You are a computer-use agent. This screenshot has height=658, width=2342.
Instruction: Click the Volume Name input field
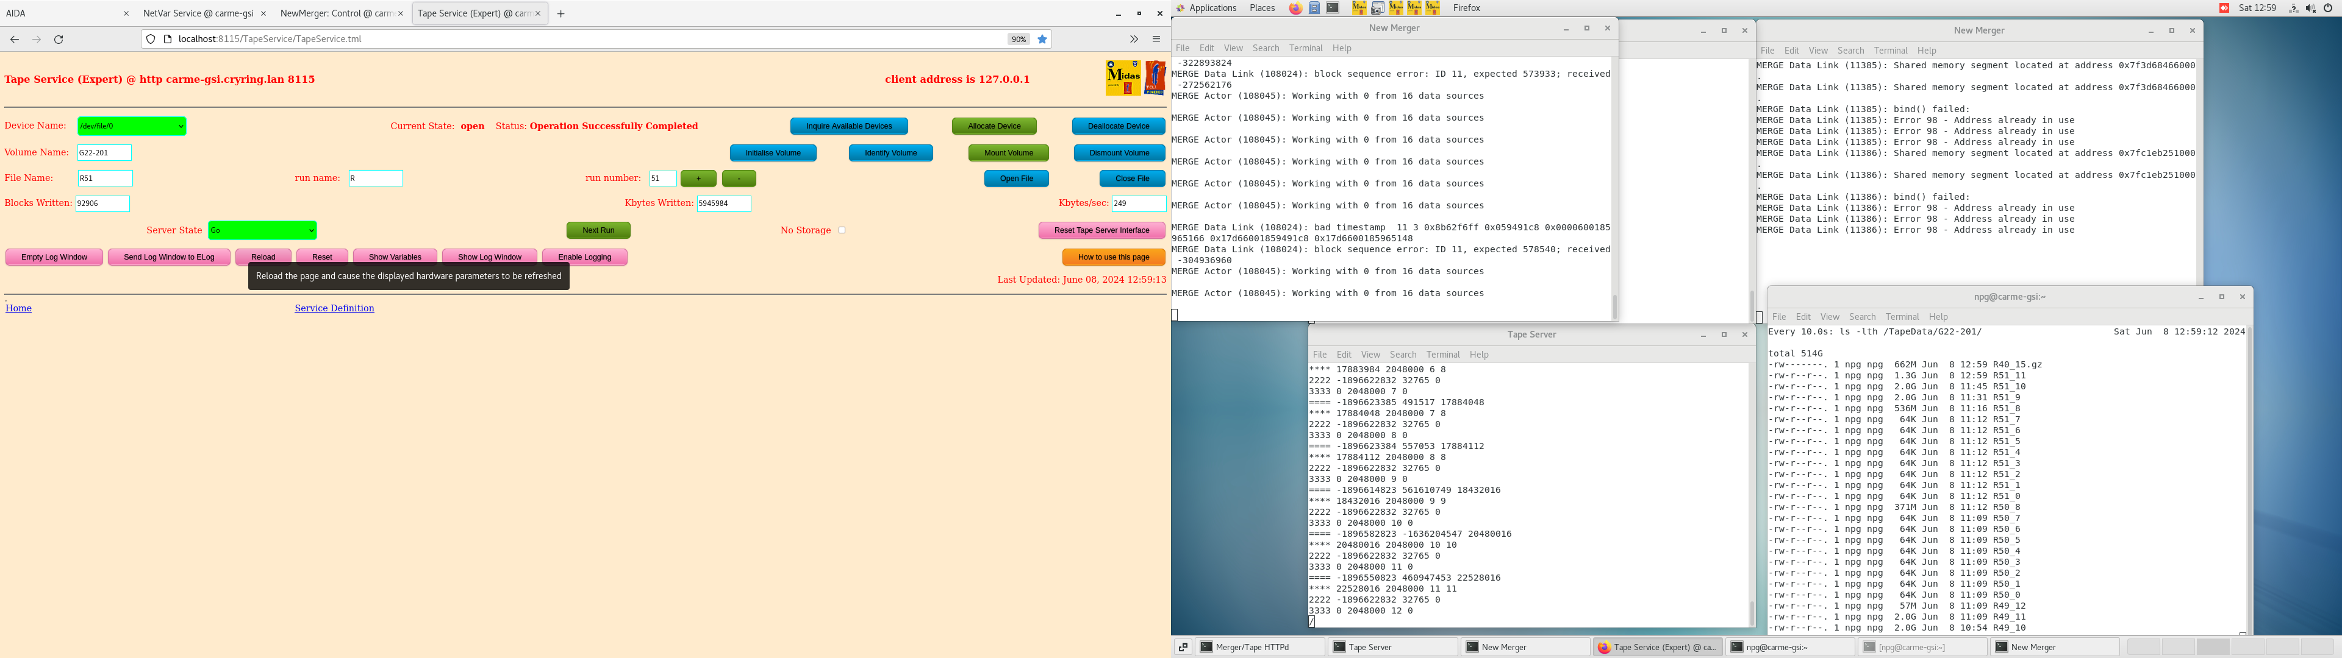(104, 153)
